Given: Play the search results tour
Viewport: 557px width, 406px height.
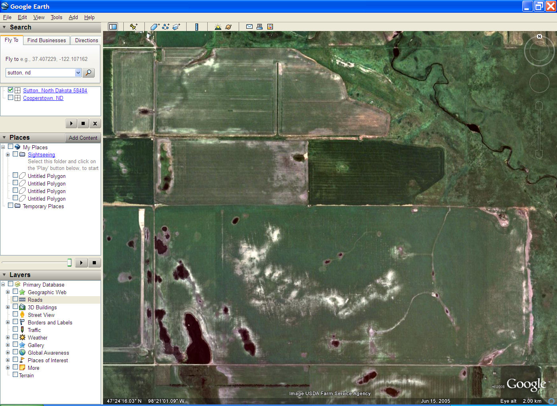Looking at the screenshot, I should 71,123.
